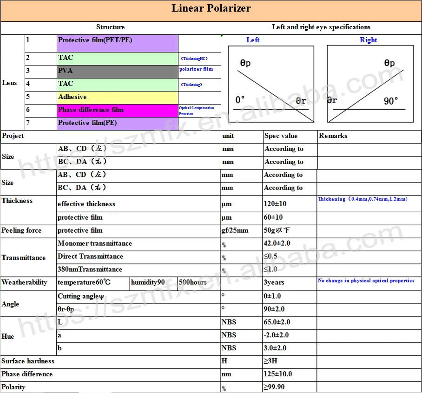Click the No change in physical optical properties remark
Viewport: 422px width, 393px height.
pos(366,281)
